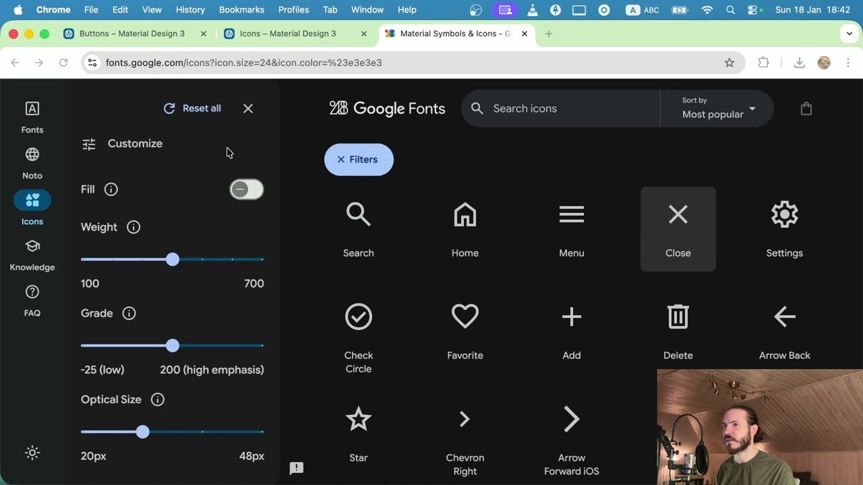Open Sort by Most popular dropdown
Screen dimensions: 863x485
(x=718, y=108)
